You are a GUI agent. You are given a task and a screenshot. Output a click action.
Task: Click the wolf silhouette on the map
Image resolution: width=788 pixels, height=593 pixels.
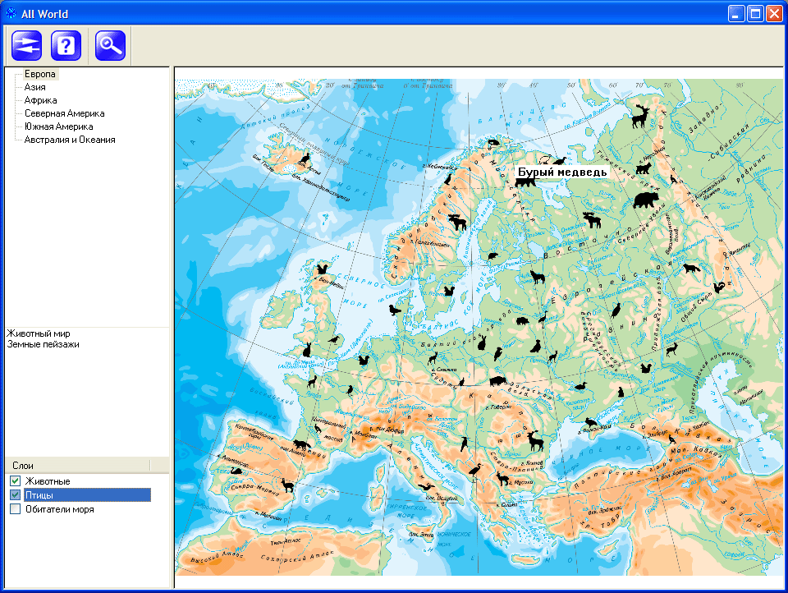tap(538, 278)
